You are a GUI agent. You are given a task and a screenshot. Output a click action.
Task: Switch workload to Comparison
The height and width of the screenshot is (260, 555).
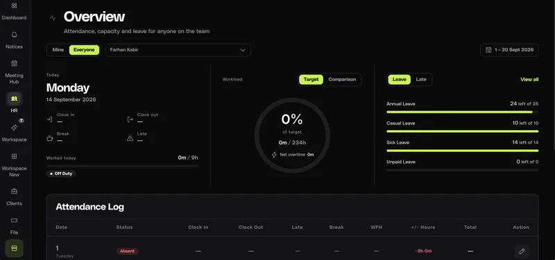tap(342, 80)
